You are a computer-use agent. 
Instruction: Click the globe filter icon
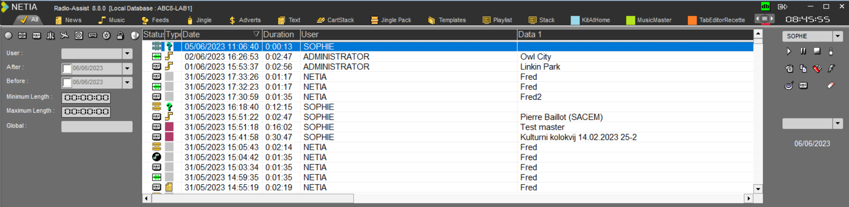point(134,36)
